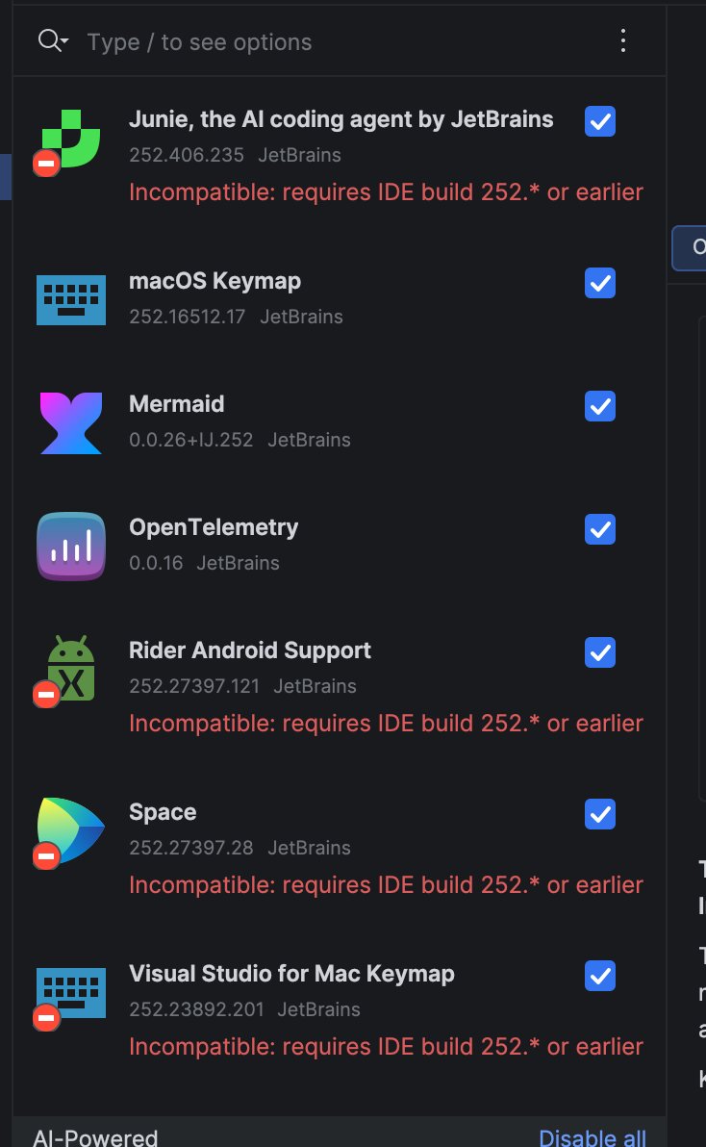Click the macOS Keymap plugin name
The width and height of the screenshot is (706, 1147).
click(x=214, y=281)
